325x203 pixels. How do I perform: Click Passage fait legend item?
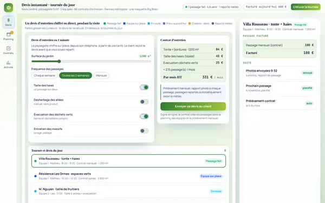[112, 23]
